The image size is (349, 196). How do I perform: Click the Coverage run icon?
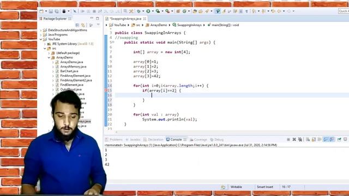coord(158,11)
